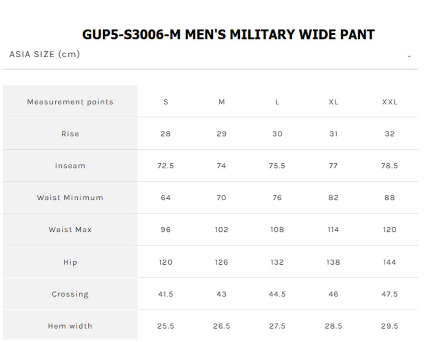Click the GUP5-S3006-M product title
441x342 pixels.
click(228, 35)
